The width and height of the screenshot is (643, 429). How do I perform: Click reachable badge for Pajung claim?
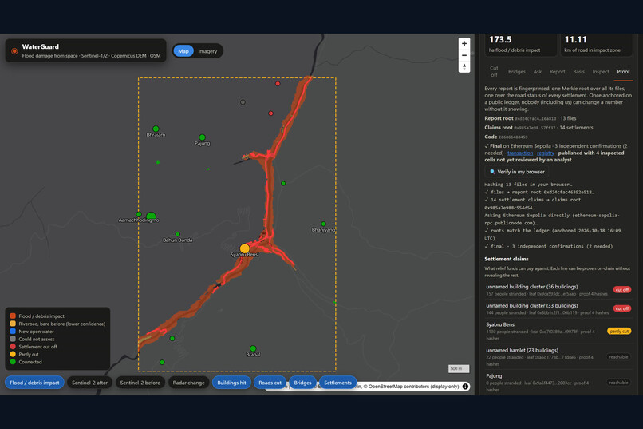[618, 383]
